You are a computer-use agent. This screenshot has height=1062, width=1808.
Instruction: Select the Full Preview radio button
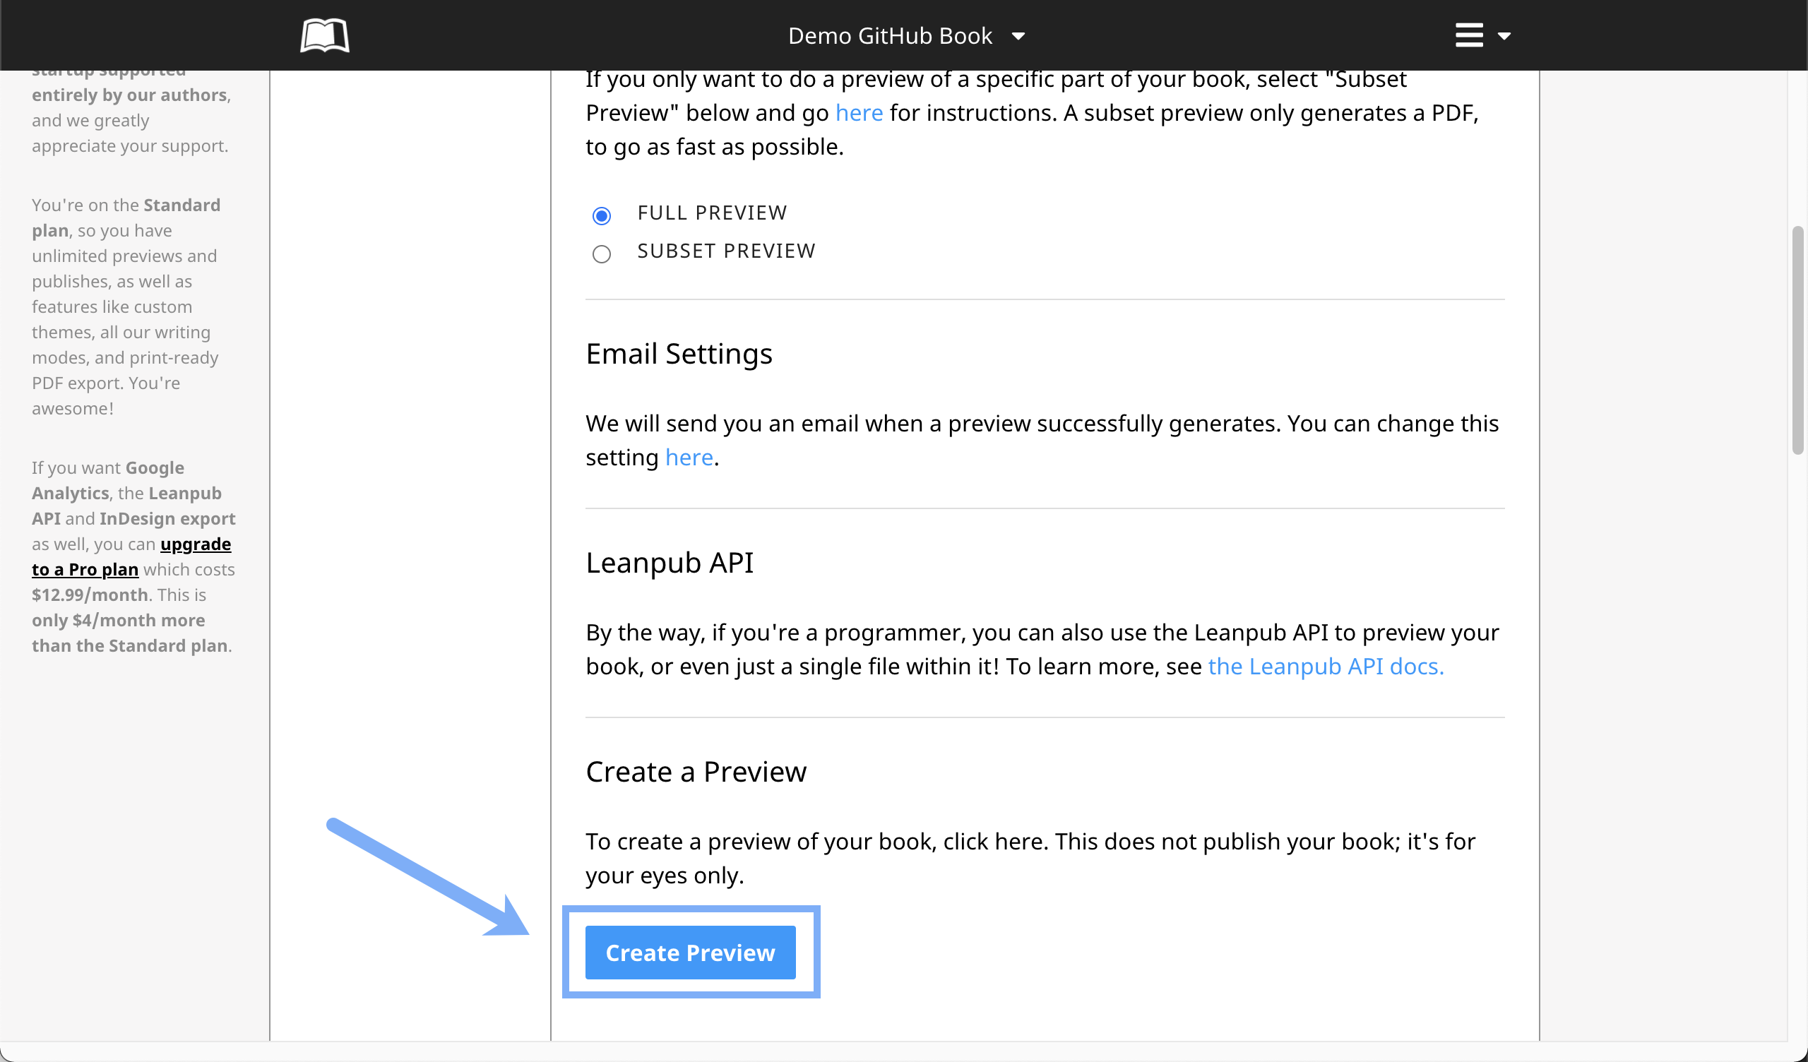(601, 215)
